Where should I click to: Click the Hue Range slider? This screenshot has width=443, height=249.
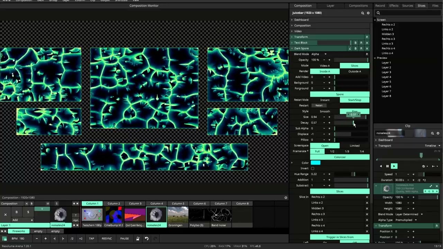pos(351,174)
